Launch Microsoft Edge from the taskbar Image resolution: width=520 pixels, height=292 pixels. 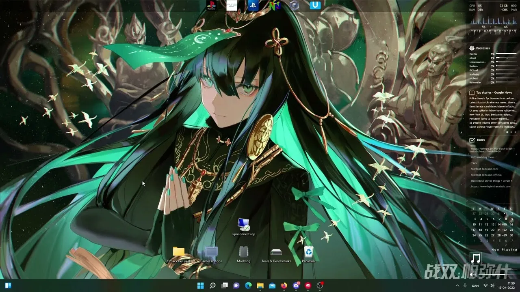[x=248, y=286]
